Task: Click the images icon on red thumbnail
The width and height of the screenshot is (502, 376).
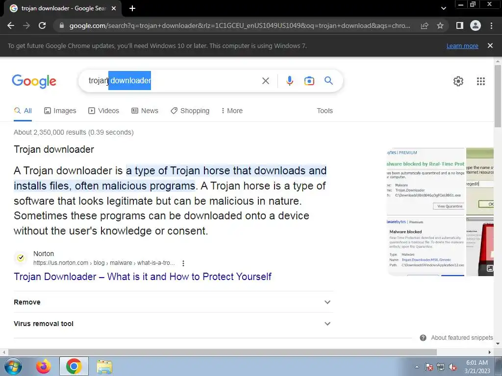Action: click(490, 268)
